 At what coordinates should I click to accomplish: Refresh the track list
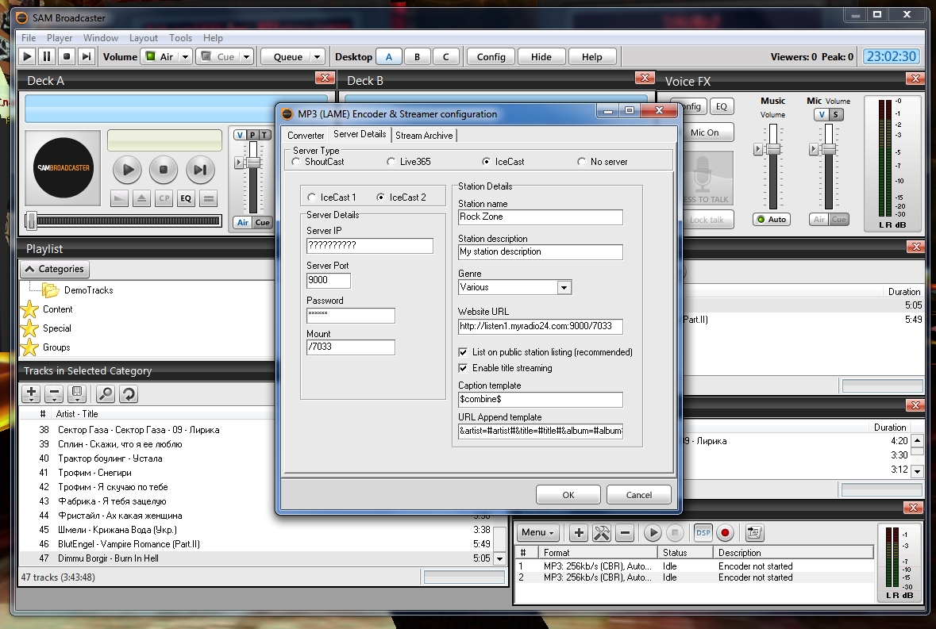click(129, 393)
